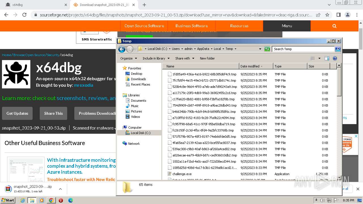Sort files by the Name column header
Viewport: 363px width, 204px height.
point(201,66)
